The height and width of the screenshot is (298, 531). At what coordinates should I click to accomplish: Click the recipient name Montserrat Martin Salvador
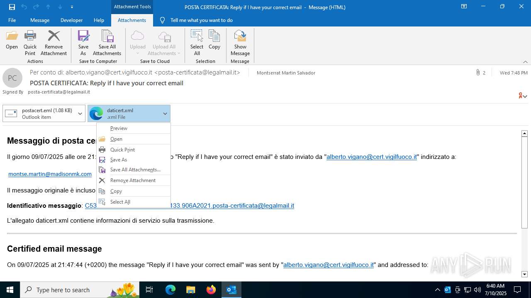tap(286, 73)
